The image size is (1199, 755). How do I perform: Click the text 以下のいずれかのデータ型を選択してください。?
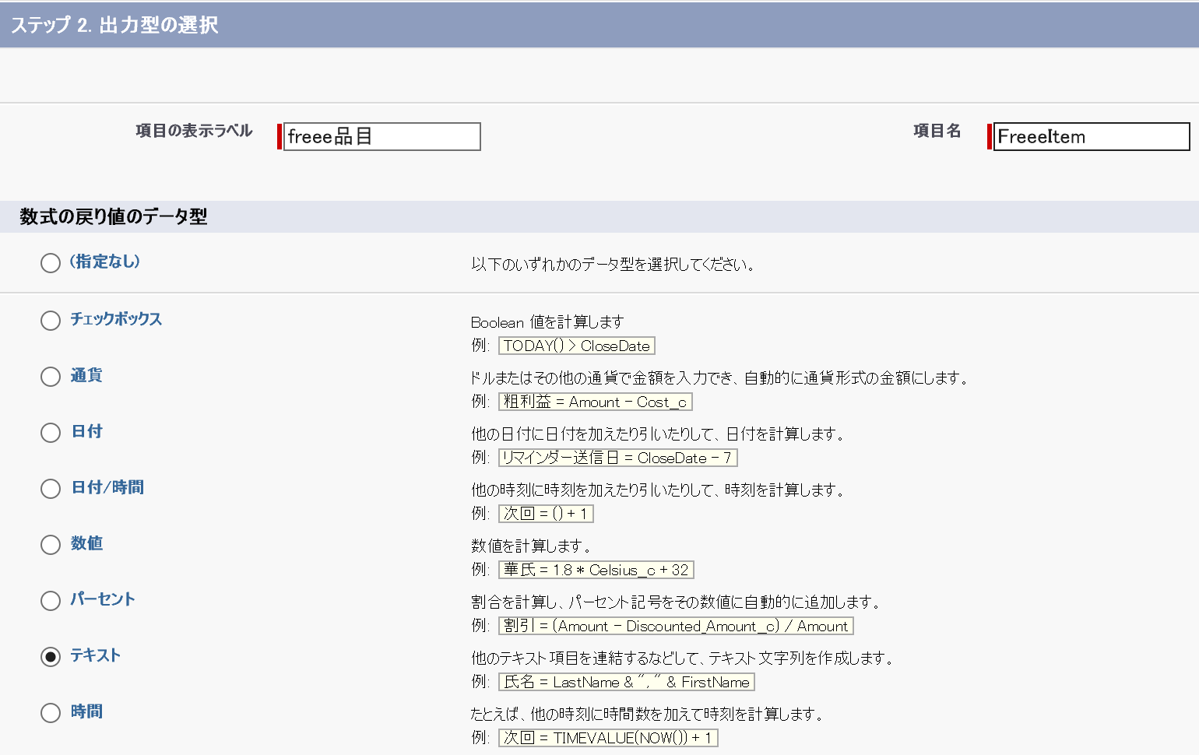point(613,265)
